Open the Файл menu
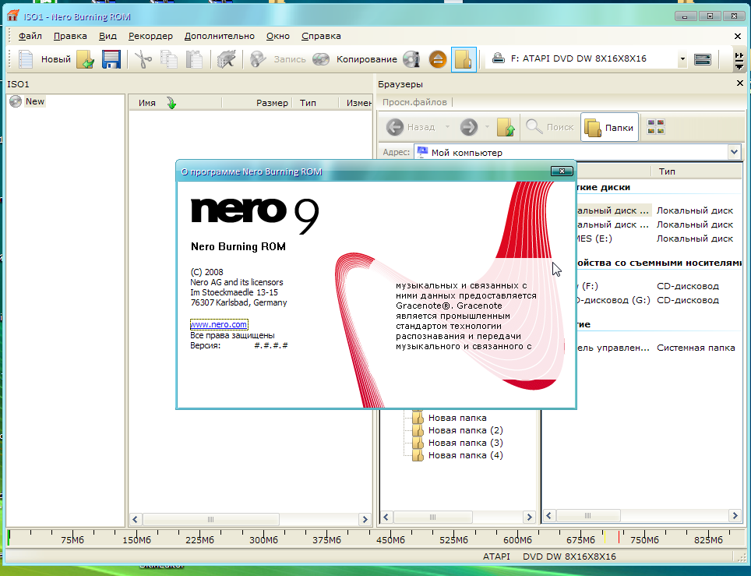The height and width of the screenshot is (576, 751). (x=30, y=36)
